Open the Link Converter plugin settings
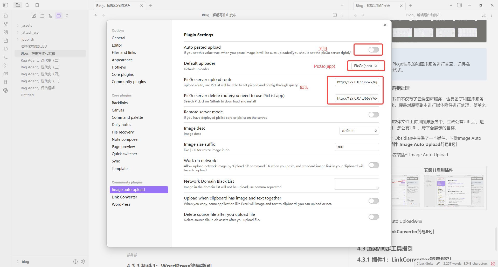 [x=125, y=197]
